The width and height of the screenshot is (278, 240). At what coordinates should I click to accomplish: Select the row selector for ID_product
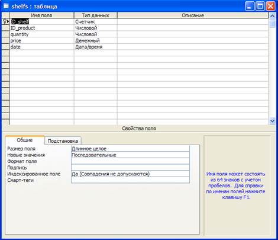tap(5, 28)
